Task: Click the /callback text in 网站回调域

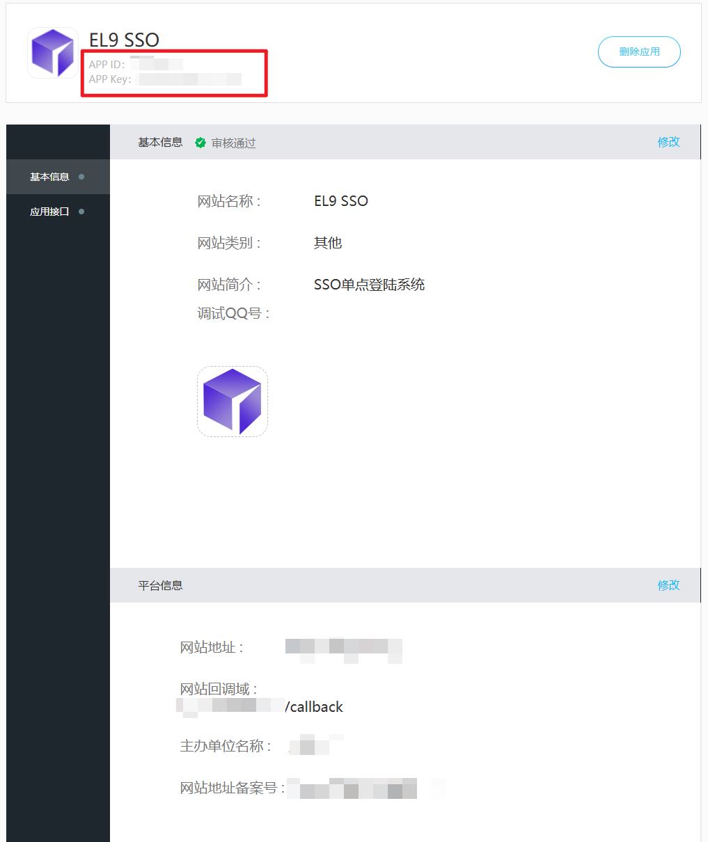Action: point(314,707)
